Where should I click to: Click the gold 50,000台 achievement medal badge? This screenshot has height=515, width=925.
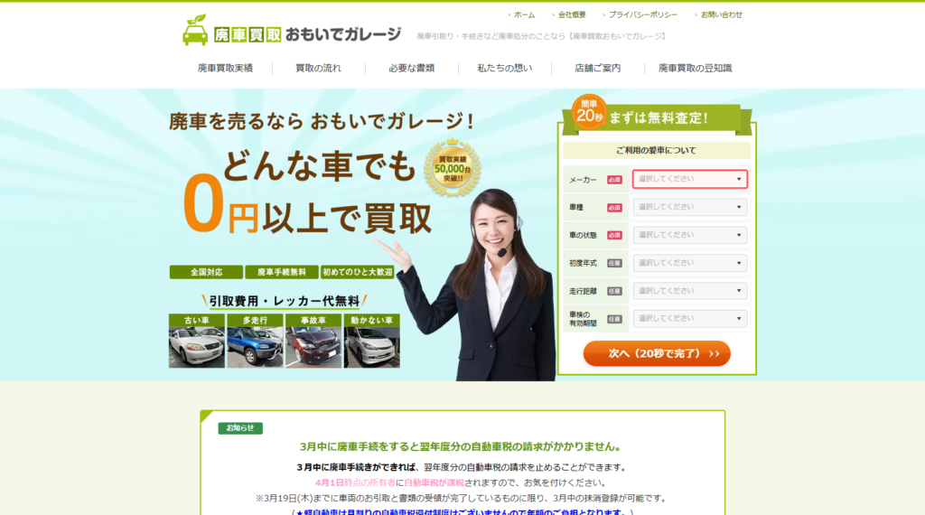click(x=452, y=166)
